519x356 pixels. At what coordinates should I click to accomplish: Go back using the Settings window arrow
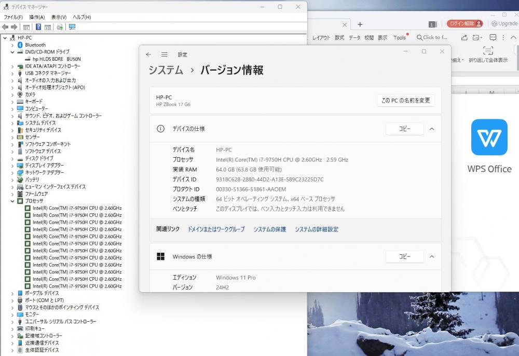148,54
